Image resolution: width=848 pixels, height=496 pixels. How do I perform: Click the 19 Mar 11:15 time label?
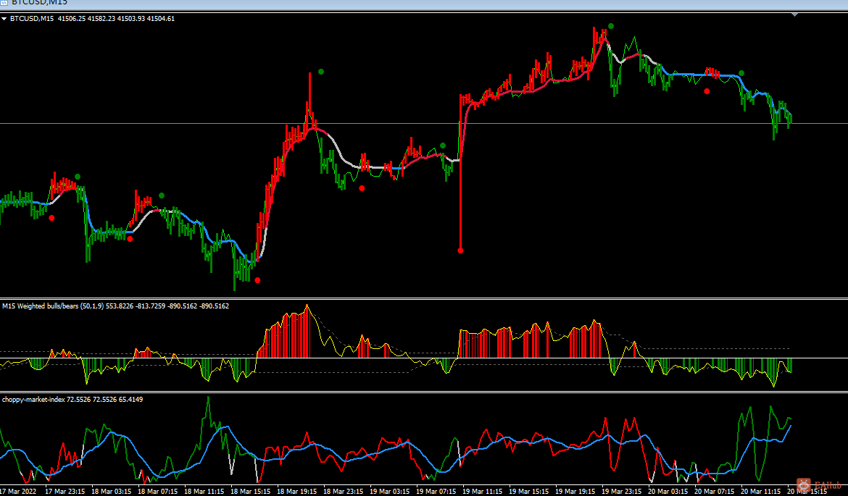[x=483, y=491]
